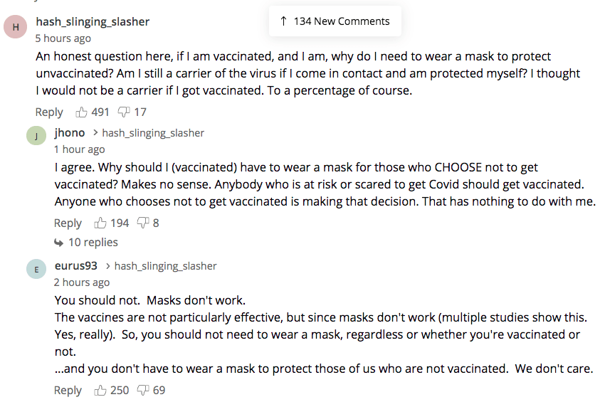Reply to jhono's comment
Image resolution: width=605 pixels, height=402 pixels.
68,223
